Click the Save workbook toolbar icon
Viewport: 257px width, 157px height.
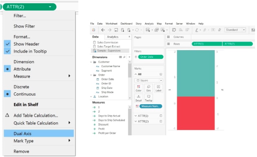[116, 30]
